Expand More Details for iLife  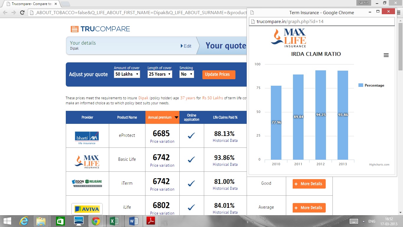(309, 208)
